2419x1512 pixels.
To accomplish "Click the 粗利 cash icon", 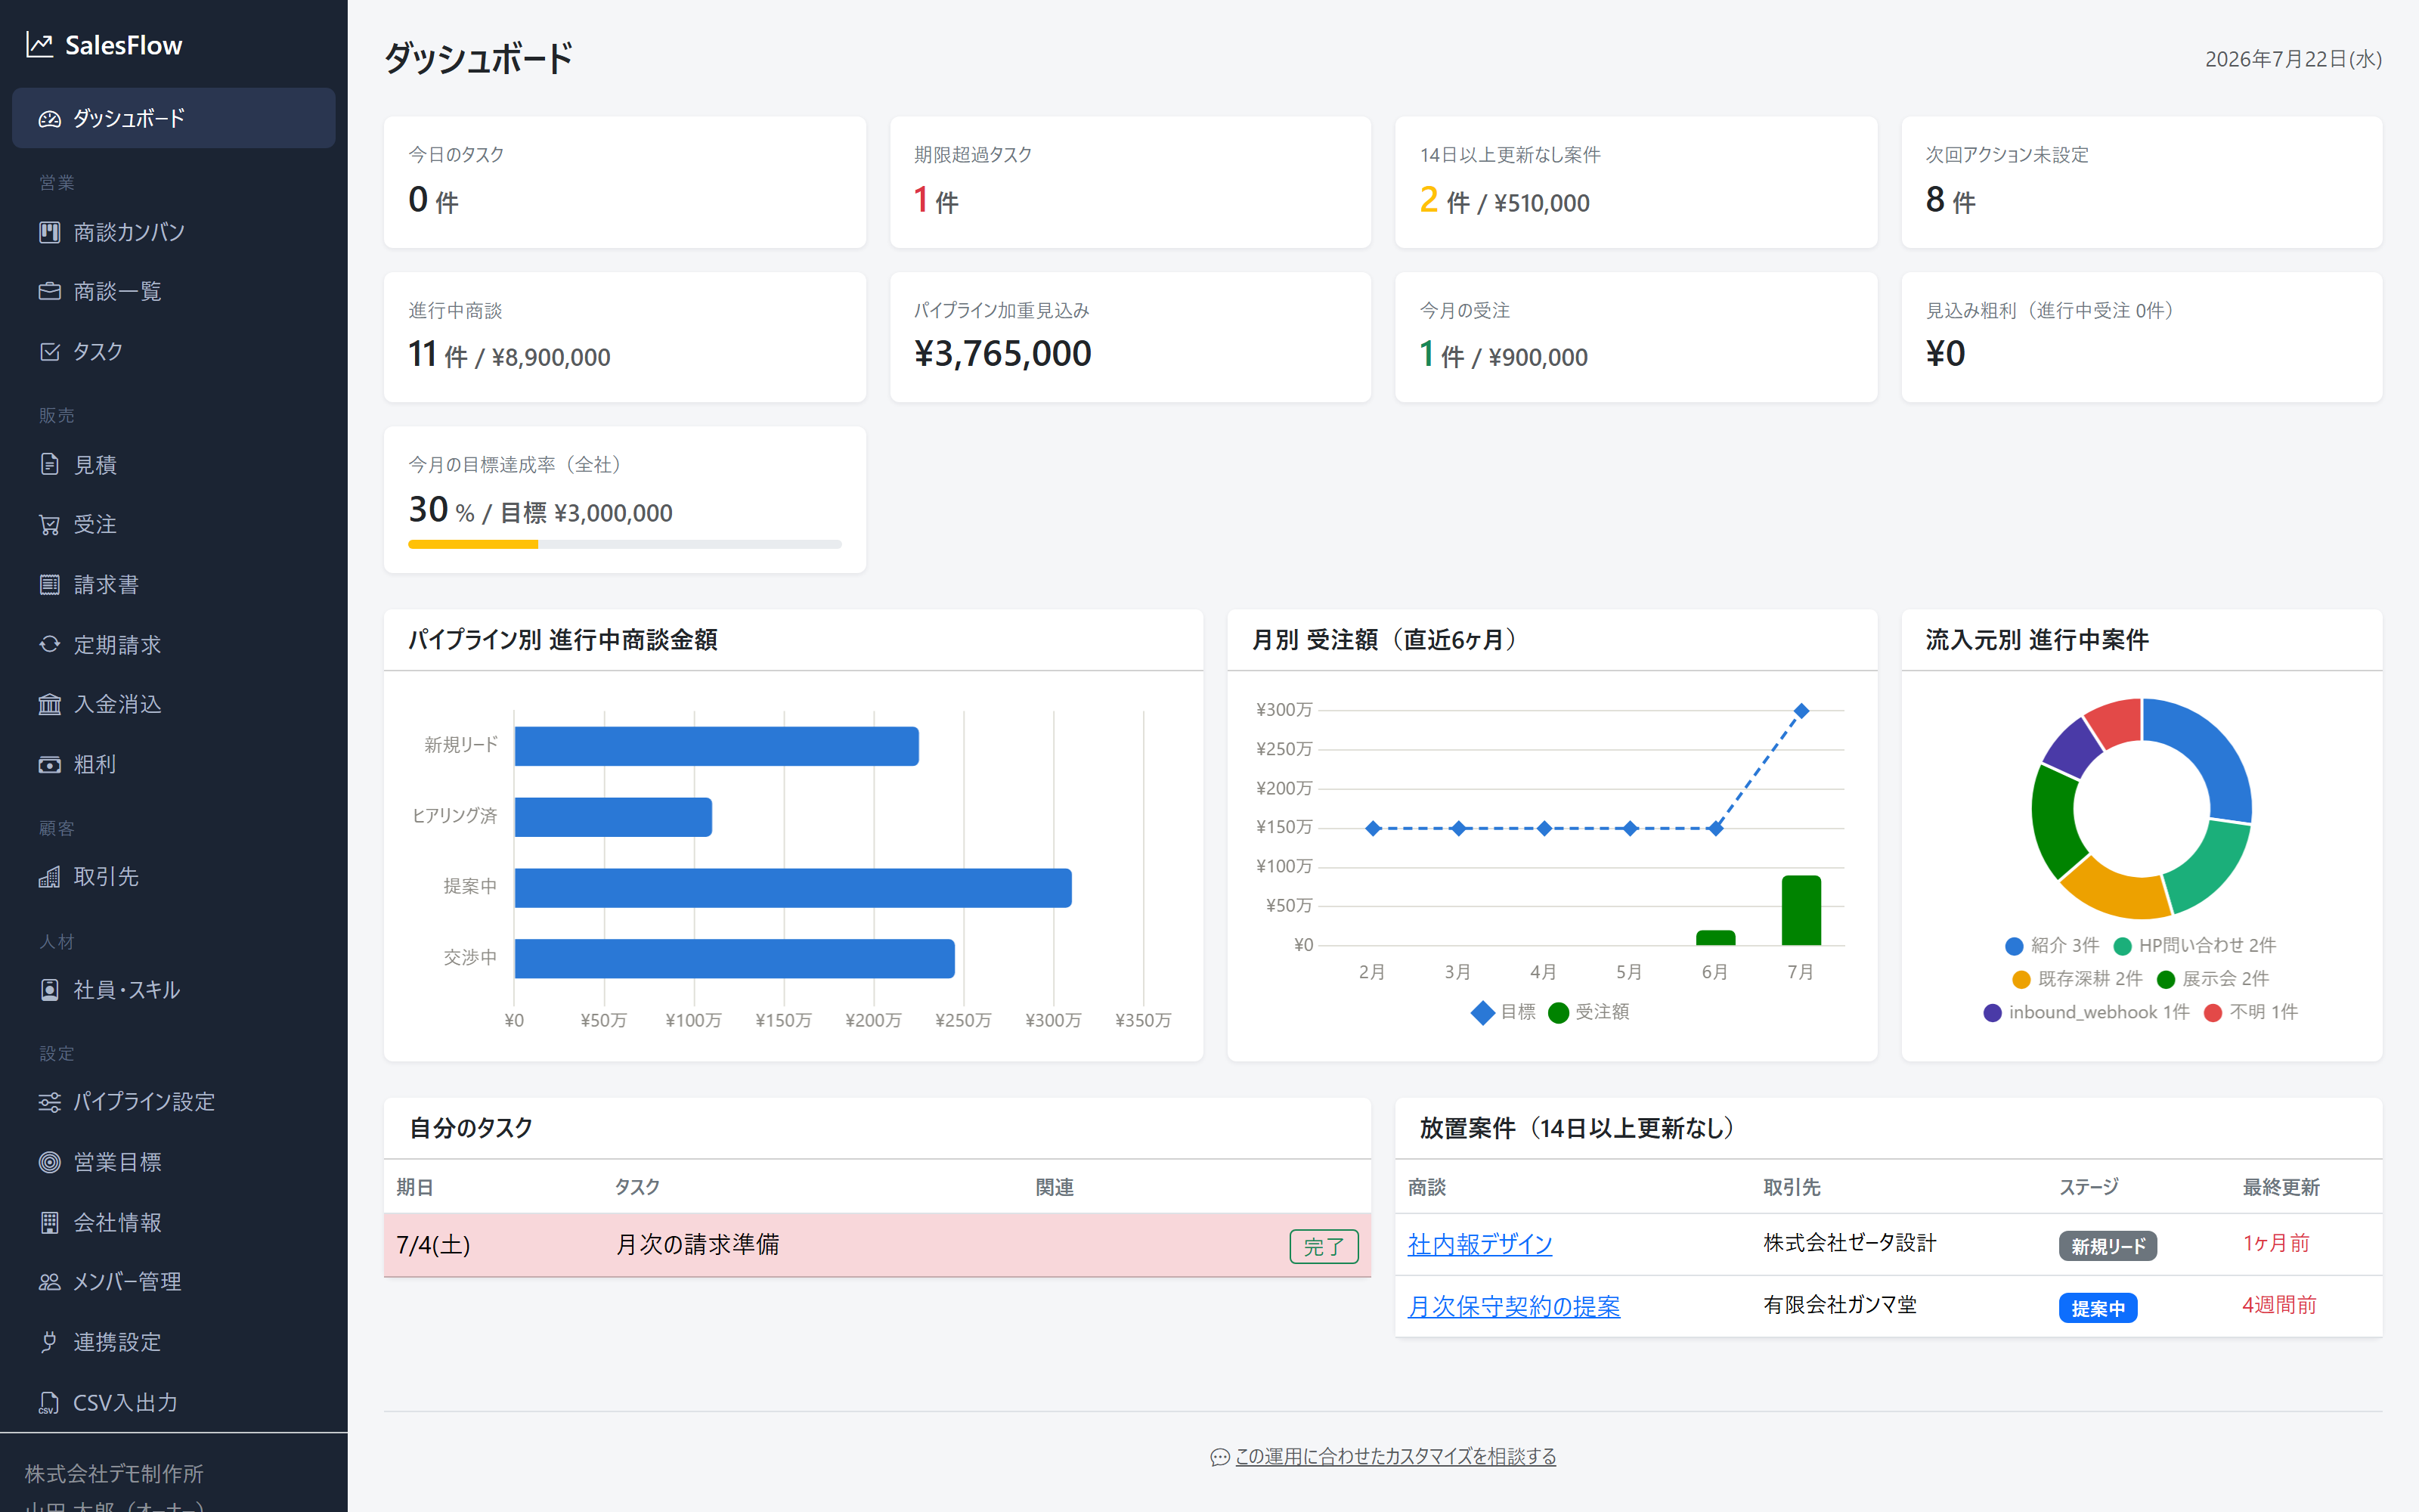I will pos(50,764).
